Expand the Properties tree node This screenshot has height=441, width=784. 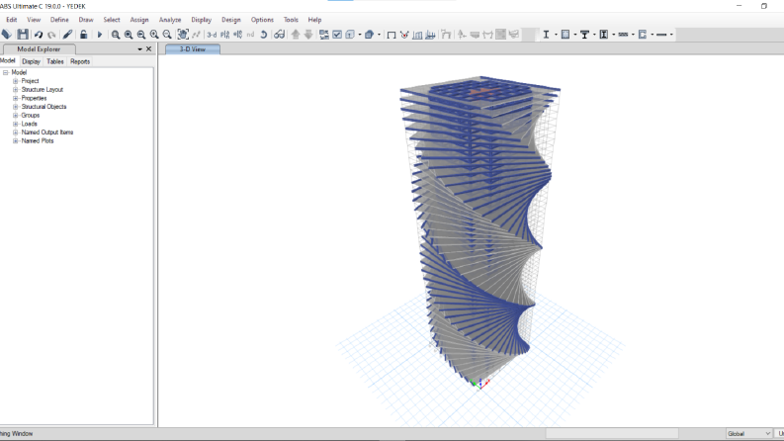[x=15, y=98]
